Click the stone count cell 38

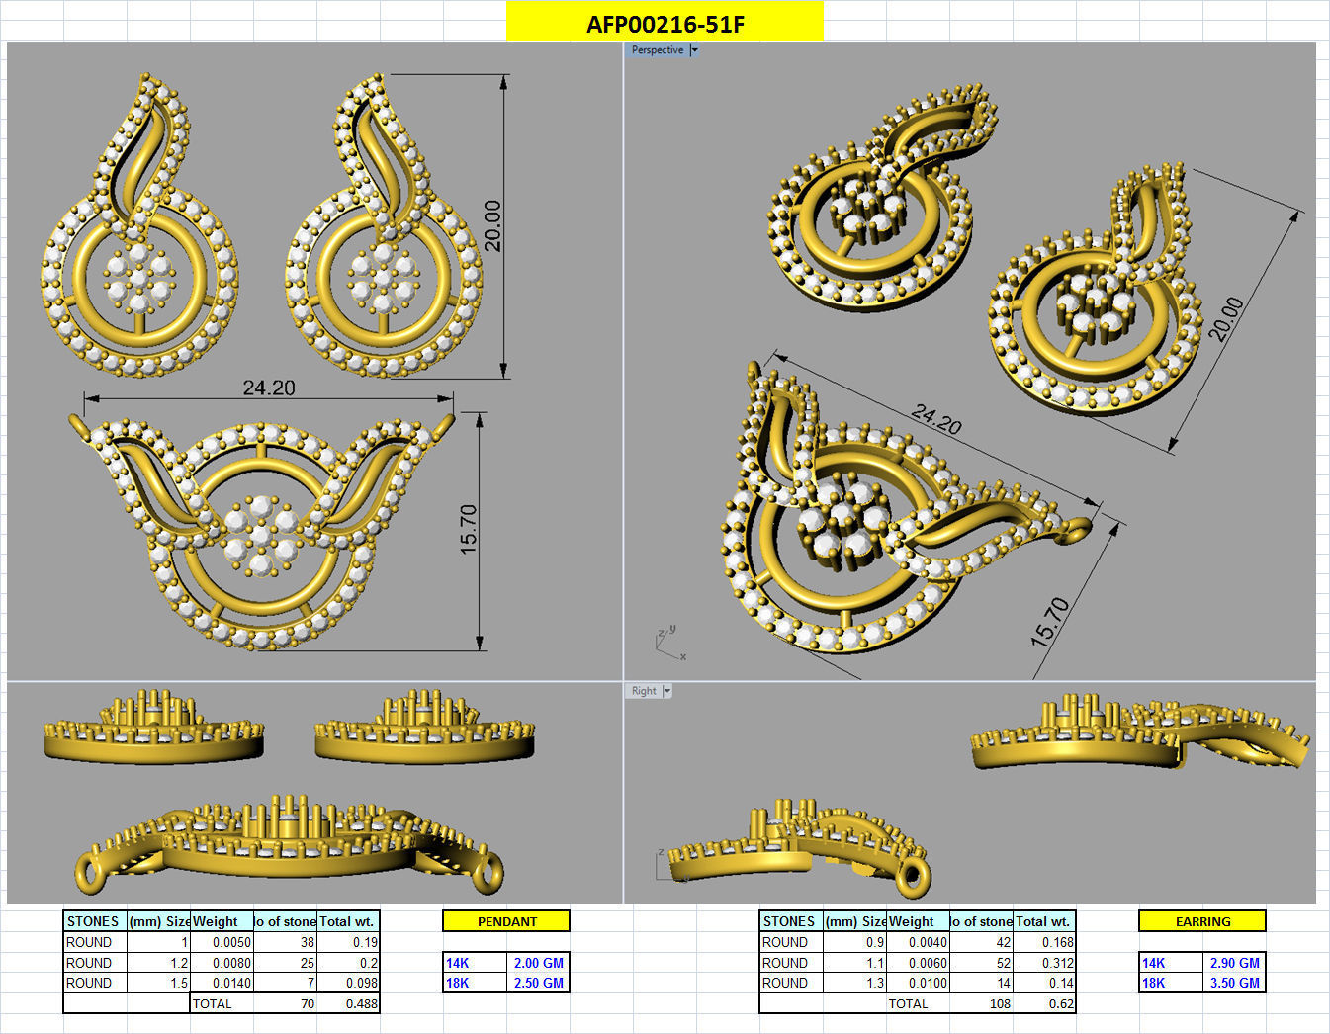pyautogui.click(x=285, y=942)
